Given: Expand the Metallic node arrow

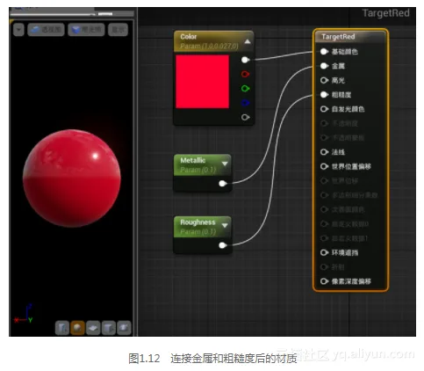Looking at the screenshot, I should (225, 164).
